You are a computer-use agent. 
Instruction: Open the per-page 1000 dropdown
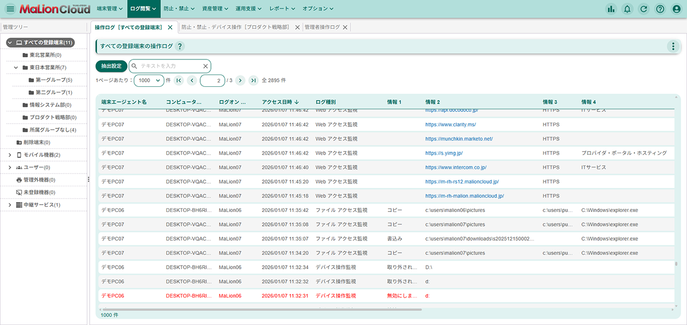(x=149, y=80)
